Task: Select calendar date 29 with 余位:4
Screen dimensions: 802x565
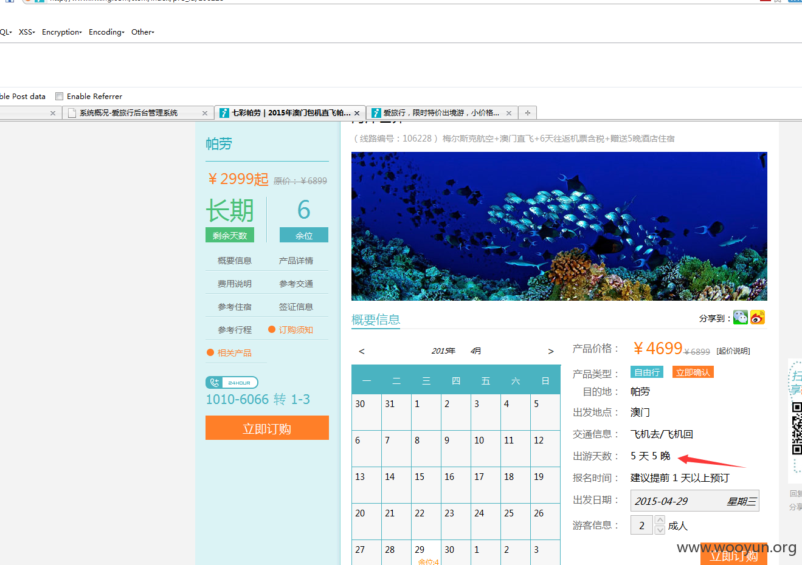Action: click(426, 553)
